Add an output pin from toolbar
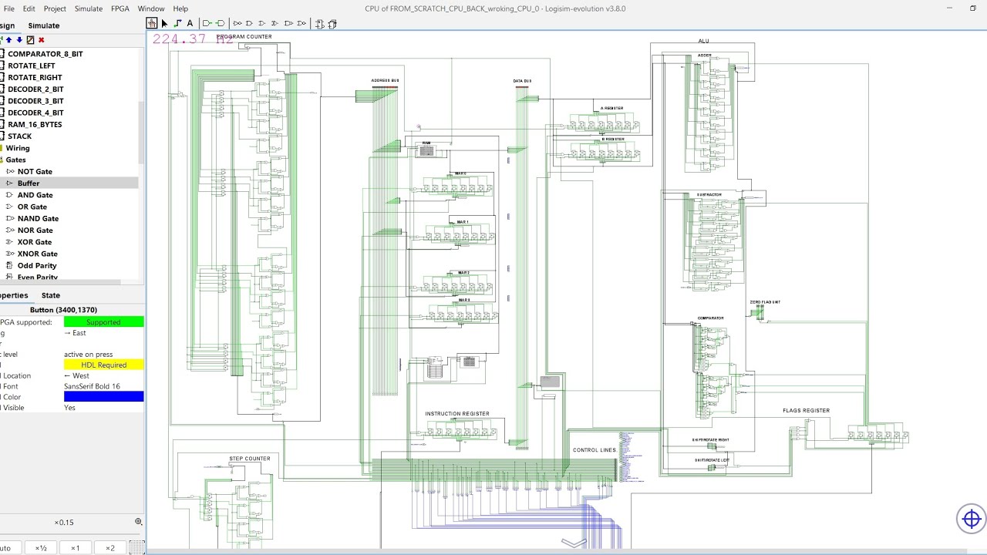The width and height of the screenshot is (987, 555). 221,24
